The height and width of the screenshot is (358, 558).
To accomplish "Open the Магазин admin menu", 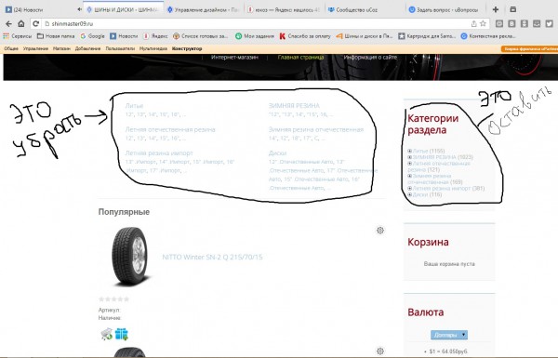I will [61, 48].
